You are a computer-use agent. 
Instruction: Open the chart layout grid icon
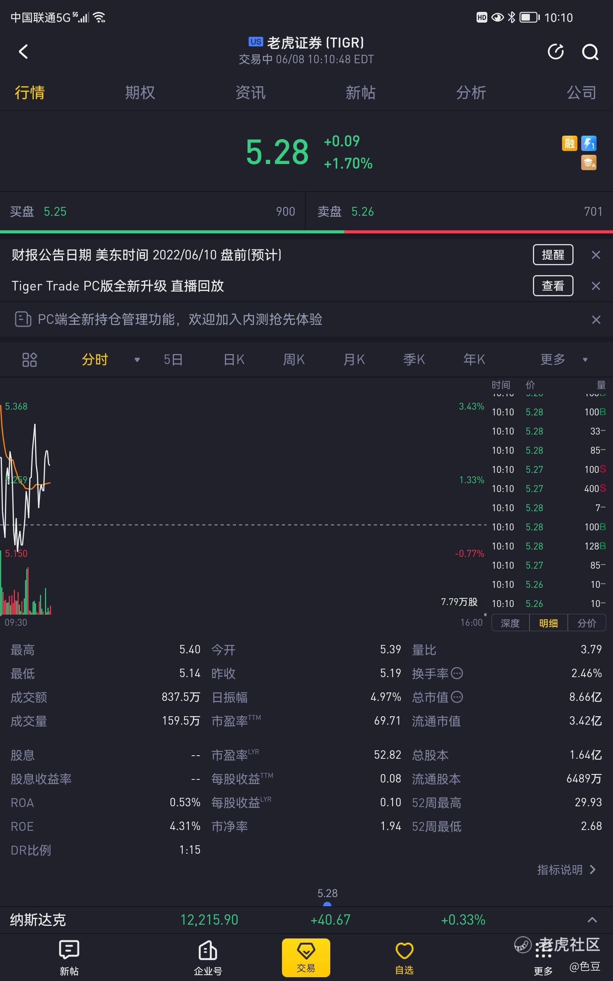[30, 359]
